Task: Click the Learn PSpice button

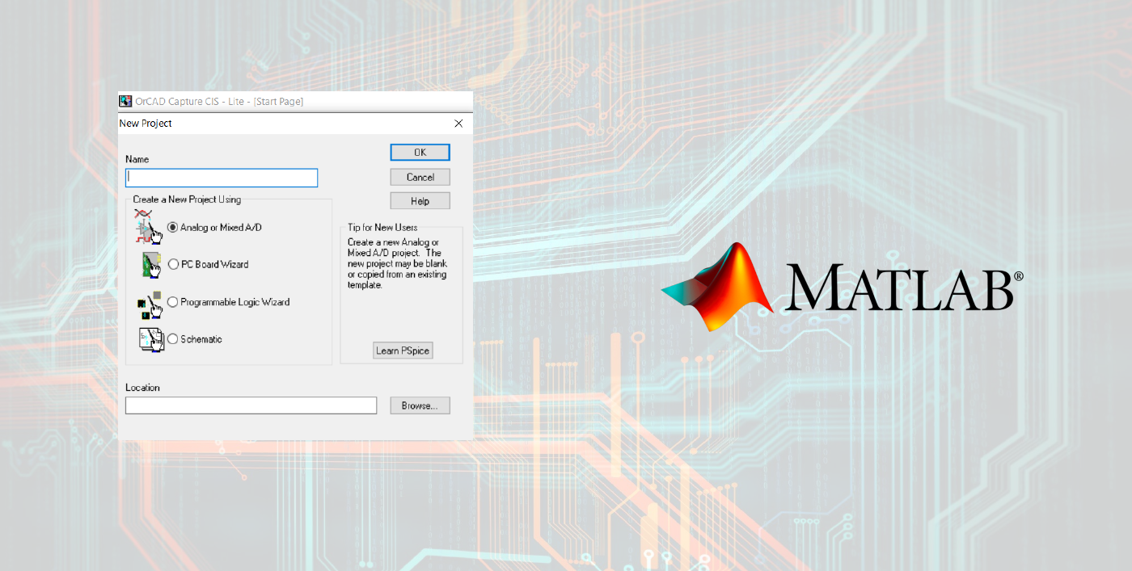Action: (403, 351)
